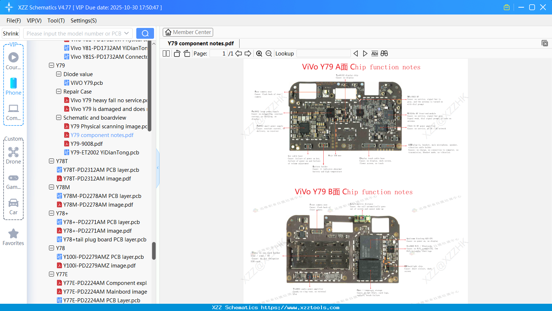
Task: Collapse the Y79 tree node
Action: coord(51,65)
